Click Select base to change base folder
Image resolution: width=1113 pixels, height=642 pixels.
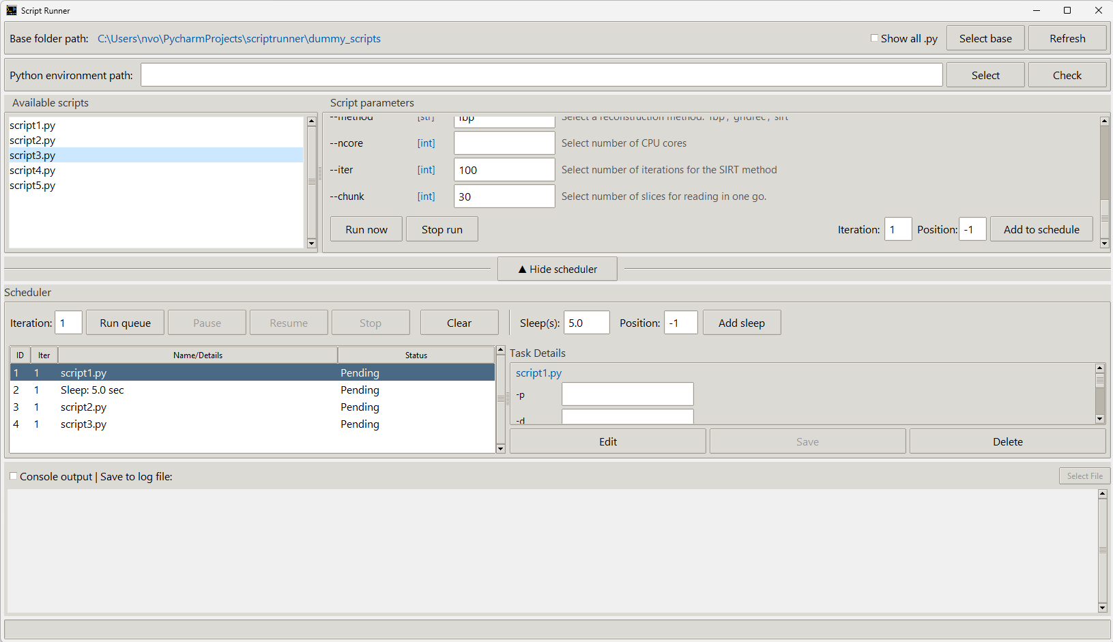pyautogui.click(x=985, y=38)
